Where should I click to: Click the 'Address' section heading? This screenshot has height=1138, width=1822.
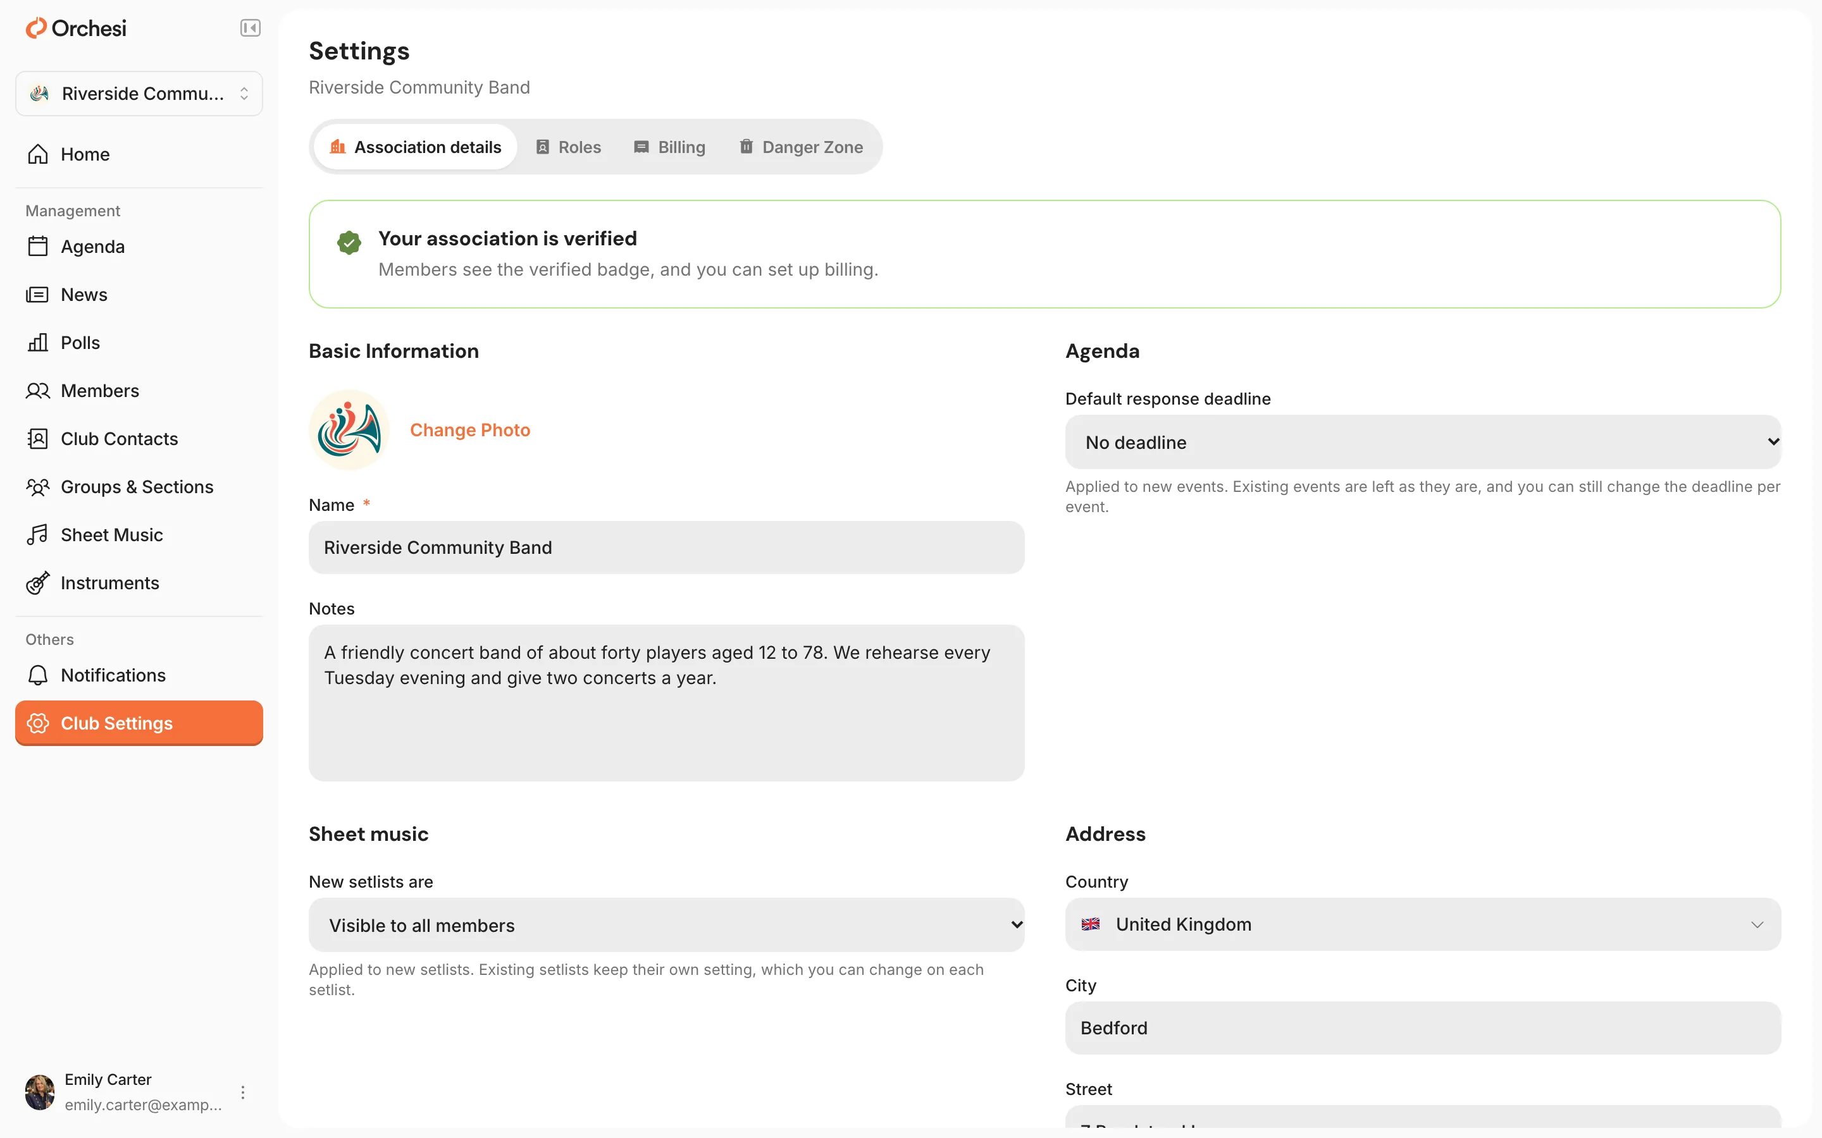coord(1105,834)
